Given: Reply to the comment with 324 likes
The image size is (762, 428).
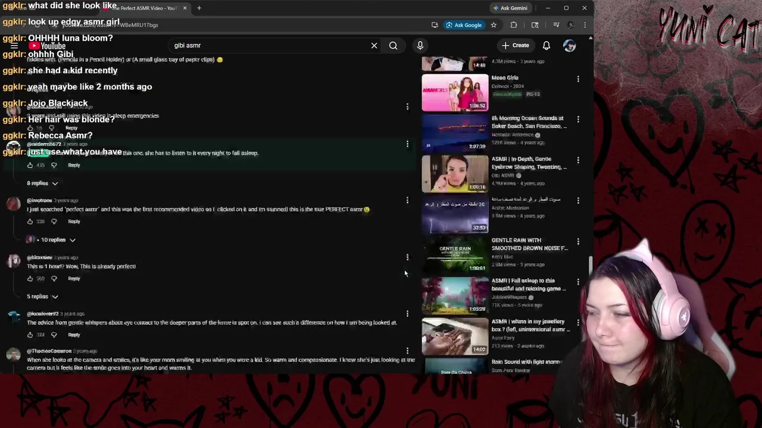Looking at the screenshot, I should 74,335.
